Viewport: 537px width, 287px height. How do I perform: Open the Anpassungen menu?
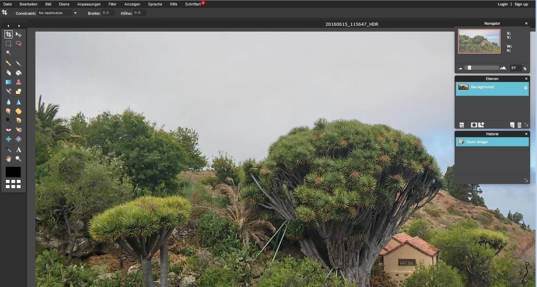click(89, 4)
